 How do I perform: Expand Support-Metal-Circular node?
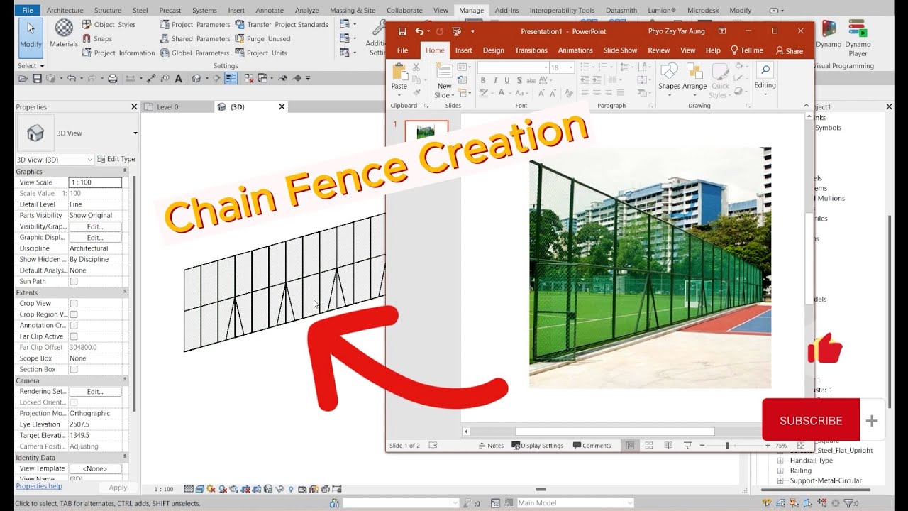click(x=780, y=480)
